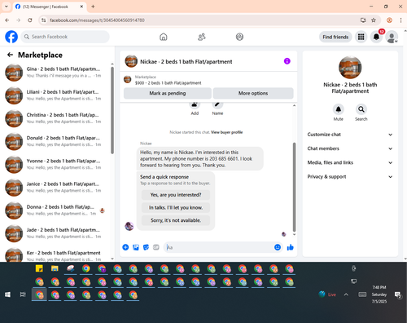Expand Privacy & support section
The width and height of the screenshot is (407, 323).
[350, 177]
